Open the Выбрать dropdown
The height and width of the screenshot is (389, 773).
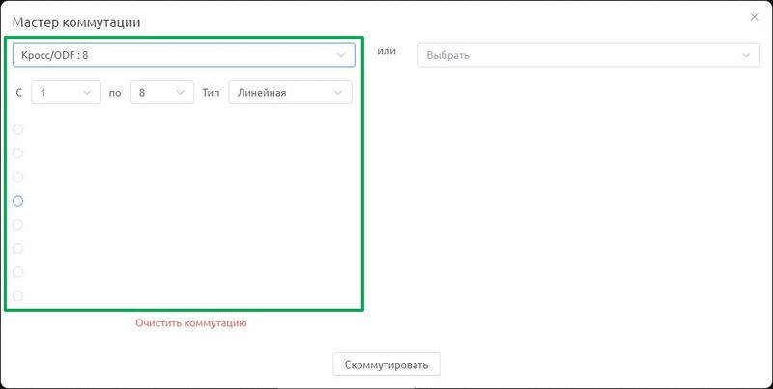point(588,55)
